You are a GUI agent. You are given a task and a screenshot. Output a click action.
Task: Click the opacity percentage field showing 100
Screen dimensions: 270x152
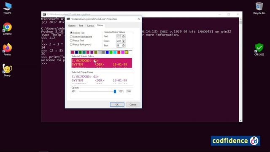[129, 91]
